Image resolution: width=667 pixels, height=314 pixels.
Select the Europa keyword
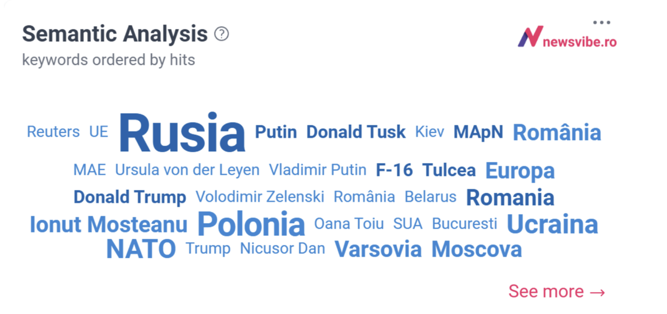520,171
